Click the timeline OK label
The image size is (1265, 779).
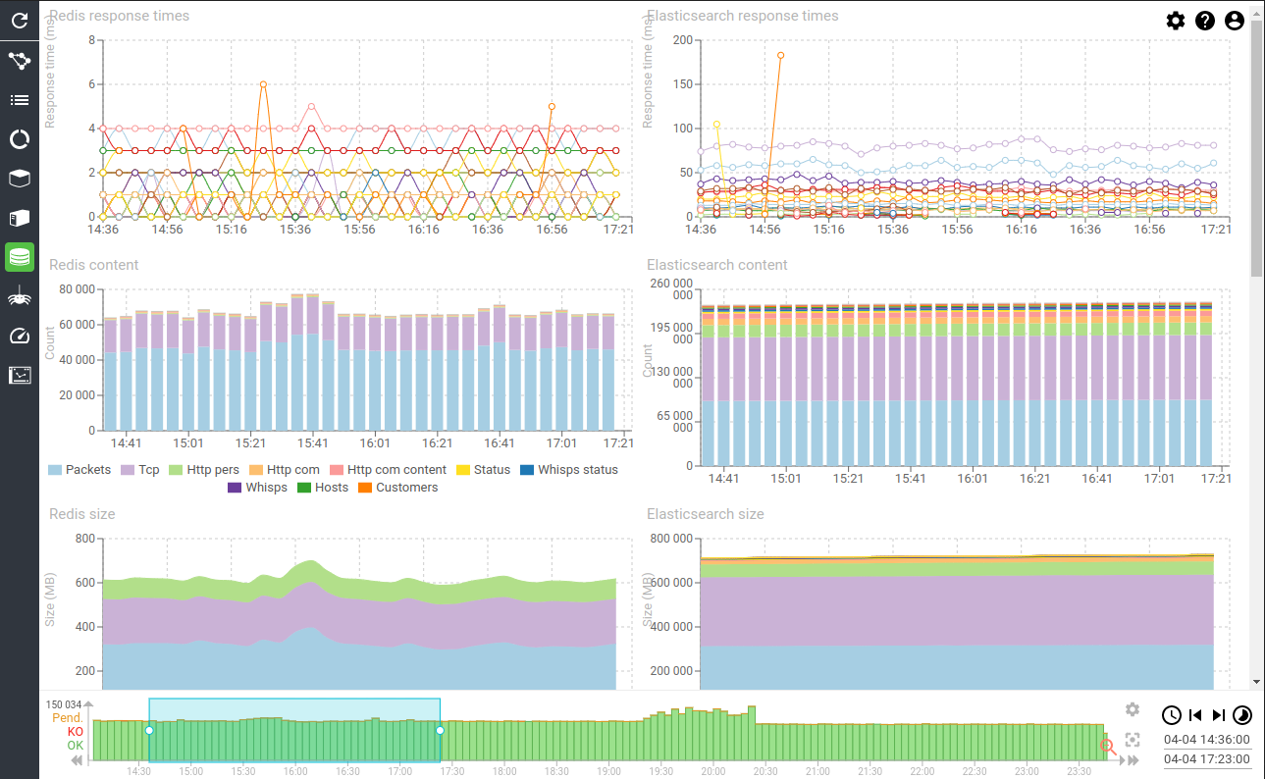point(76,746)
